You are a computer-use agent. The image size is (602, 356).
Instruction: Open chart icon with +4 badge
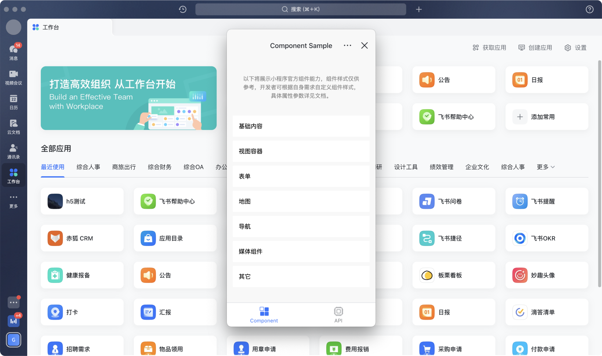tap(14, 321)
